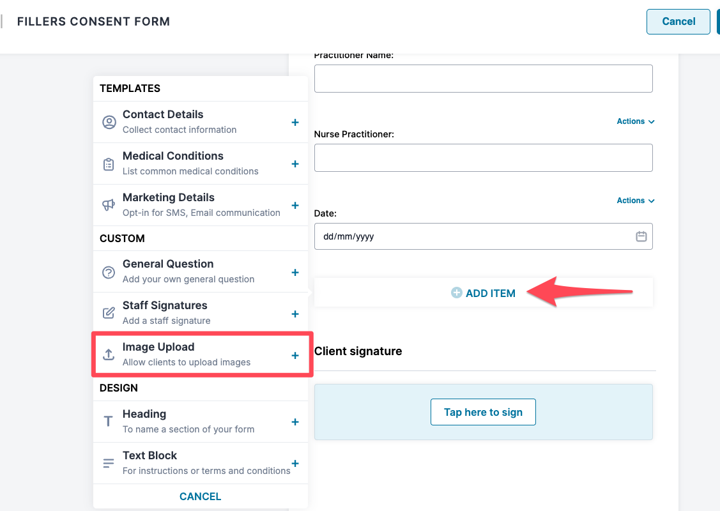Add Contact Details template with plus
The width and height of the screenshot is (720, 511).
295,122
